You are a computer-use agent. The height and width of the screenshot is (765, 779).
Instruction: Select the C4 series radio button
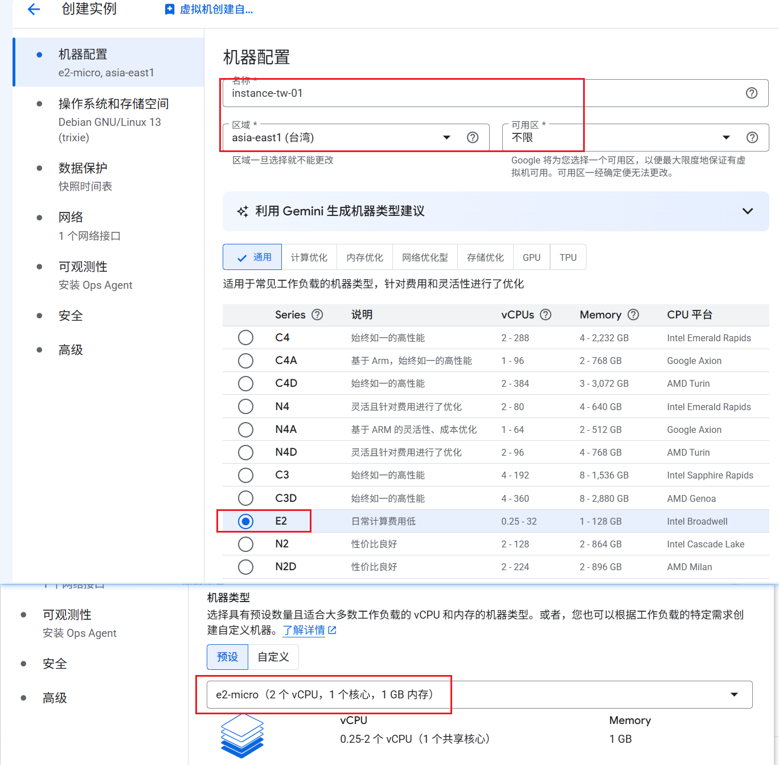click(x=245, y=338)
